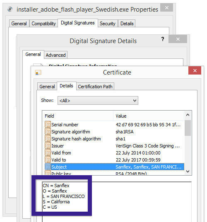This screenshot has width=207, height=222.
Task: Select Digital Signatures tab in Properties window
Action: click(78, 23)
